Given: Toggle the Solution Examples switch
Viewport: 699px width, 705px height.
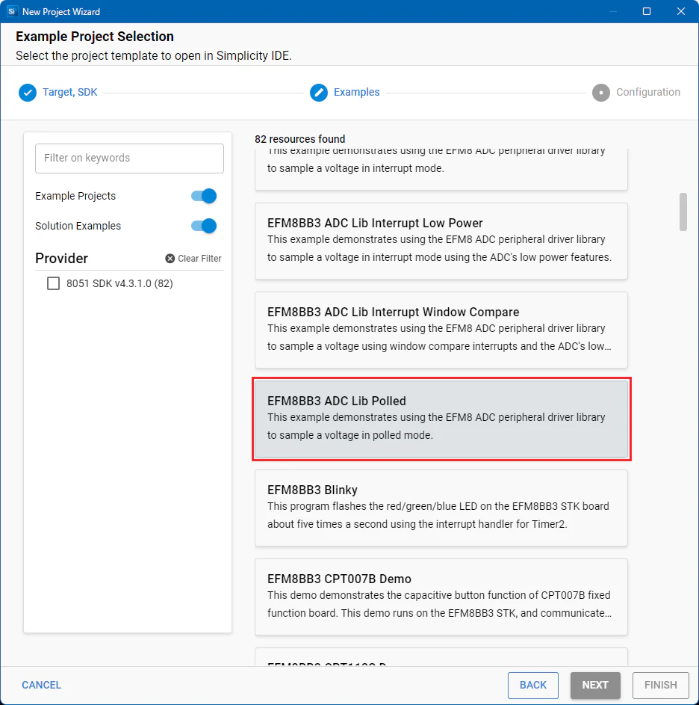Looking at the screenshot, I should 203,226.
